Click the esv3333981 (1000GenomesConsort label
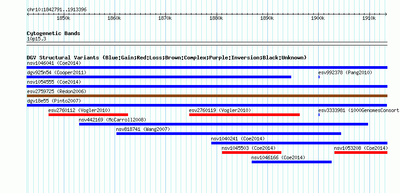 click(x=359, y=110)
